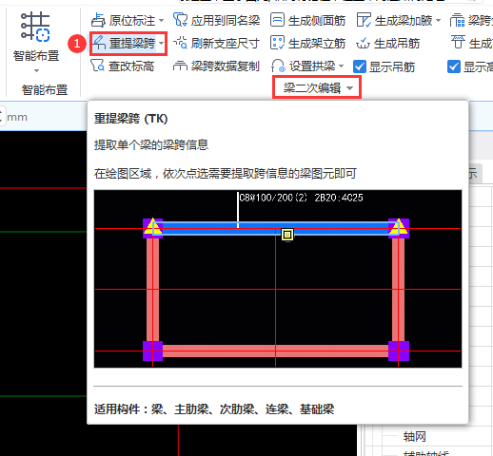This screenshot has width=493, height=456.
Task: Expand the 梁二次编辑 group dropdown
Action: (x=349, y=88)
